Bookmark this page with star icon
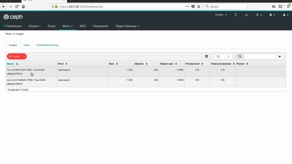The width and height of the screenshot is (292, 164). [199, 6]
